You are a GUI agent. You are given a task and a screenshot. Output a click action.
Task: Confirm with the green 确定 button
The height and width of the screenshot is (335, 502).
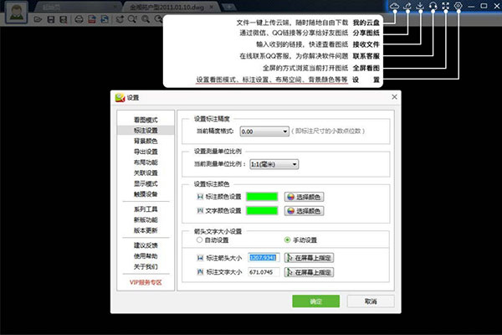pos(315,301)
